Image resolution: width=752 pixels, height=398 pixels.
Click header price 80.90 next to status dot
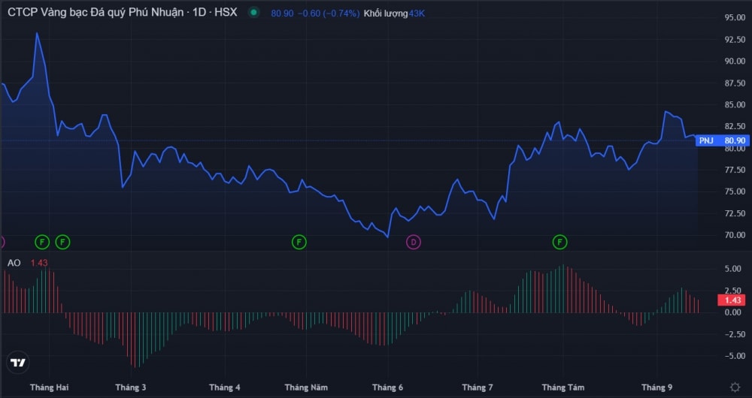click(x=282, y=14)
